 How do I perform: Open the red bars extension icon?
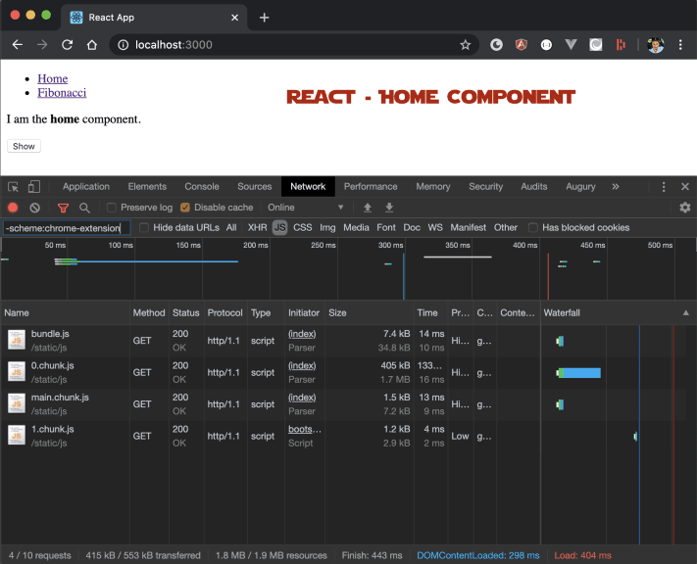(x=621, y=44)
